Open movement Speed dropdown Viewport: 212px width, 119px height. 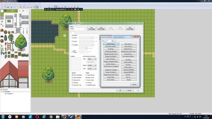click(92, 65)
